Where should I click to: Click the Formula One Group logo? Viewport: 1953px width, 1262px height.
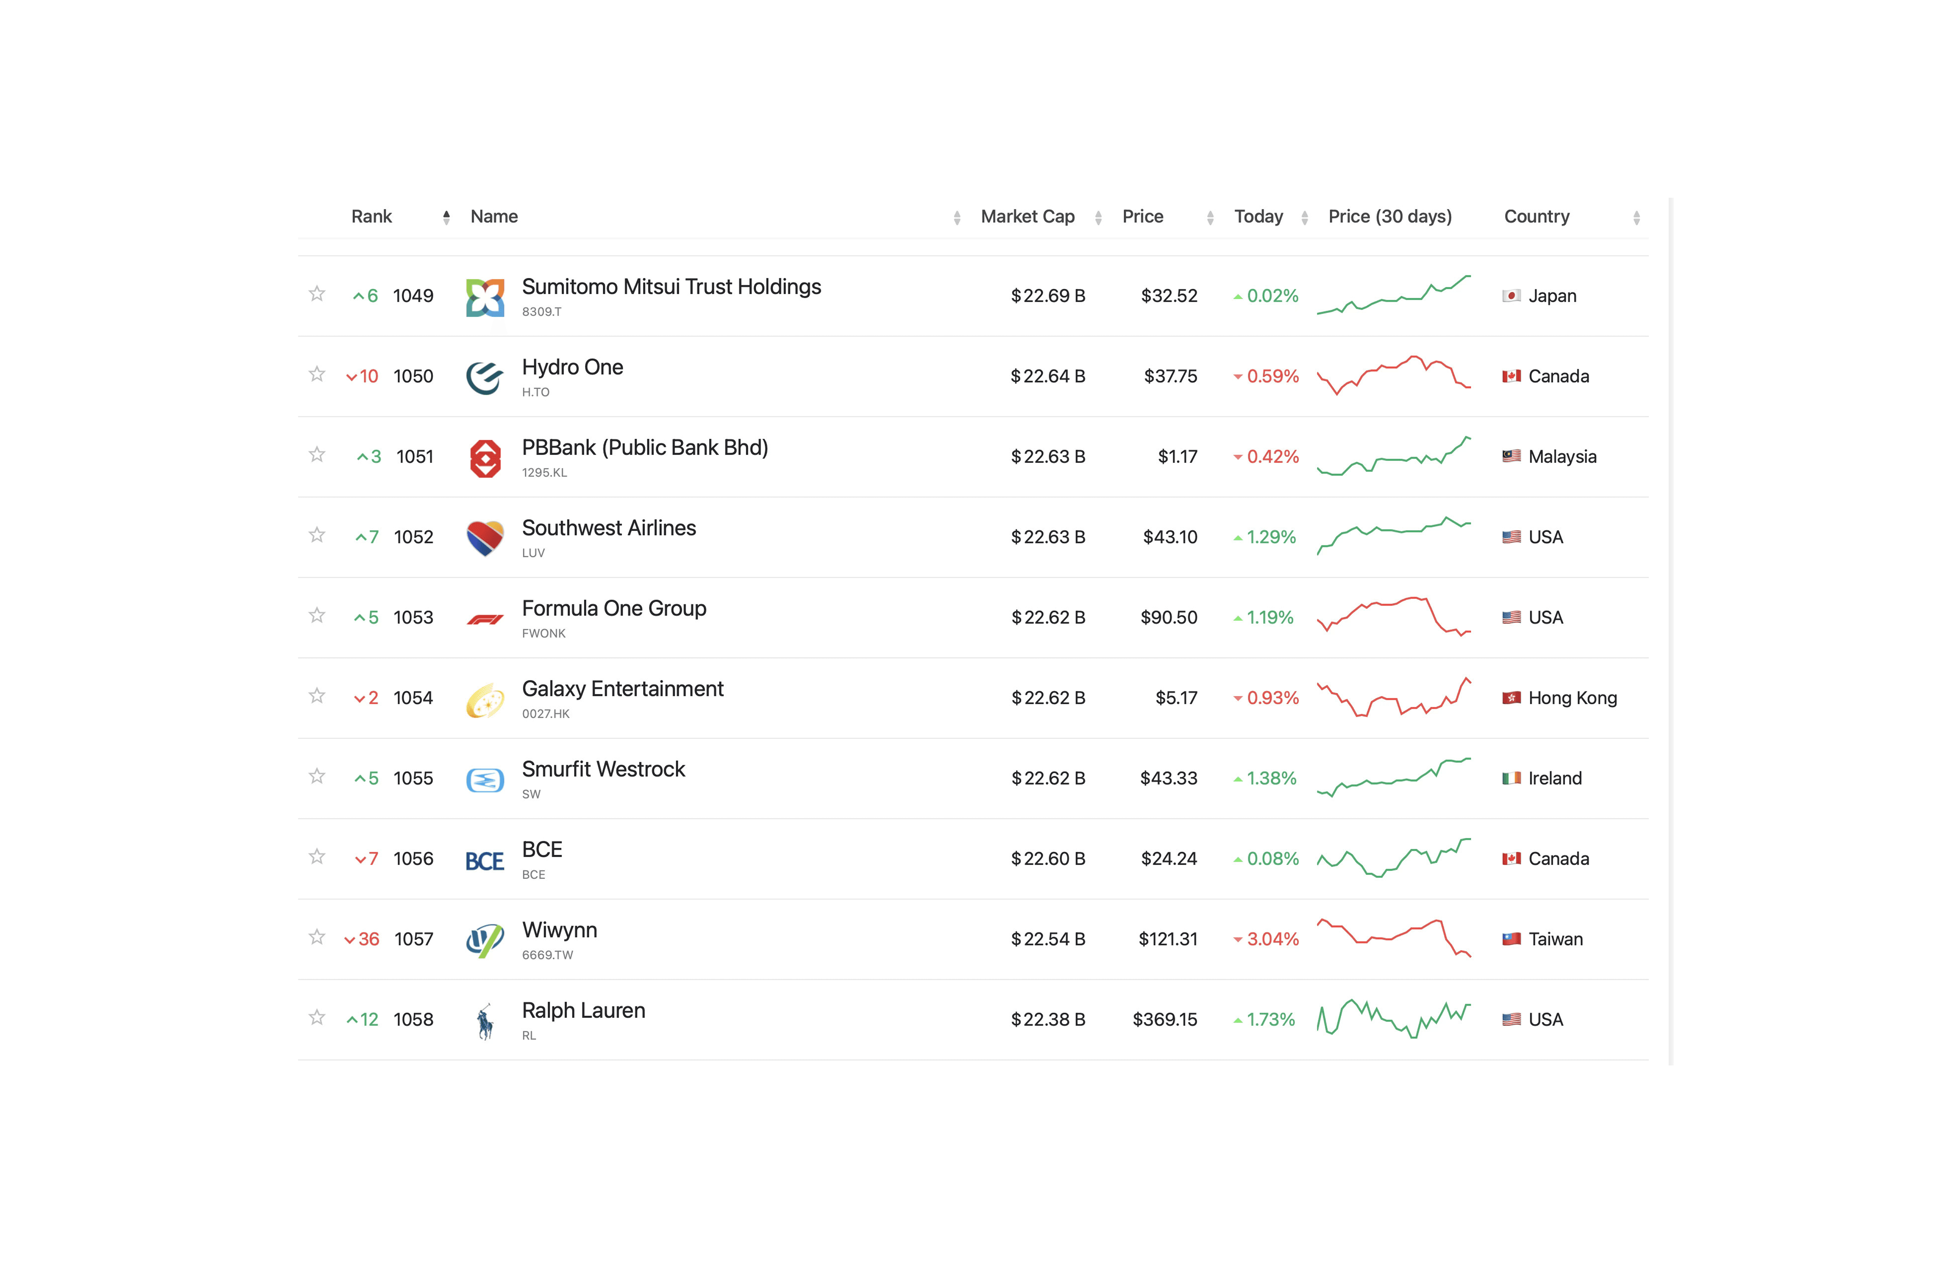click(484, 619)
